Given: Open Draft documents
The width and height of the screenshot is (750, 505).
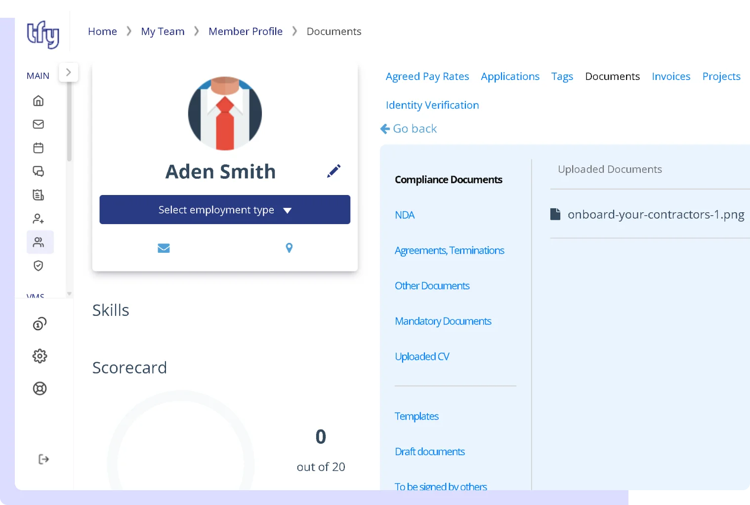Looking at the screenshot, I should (x=430, y=452).
